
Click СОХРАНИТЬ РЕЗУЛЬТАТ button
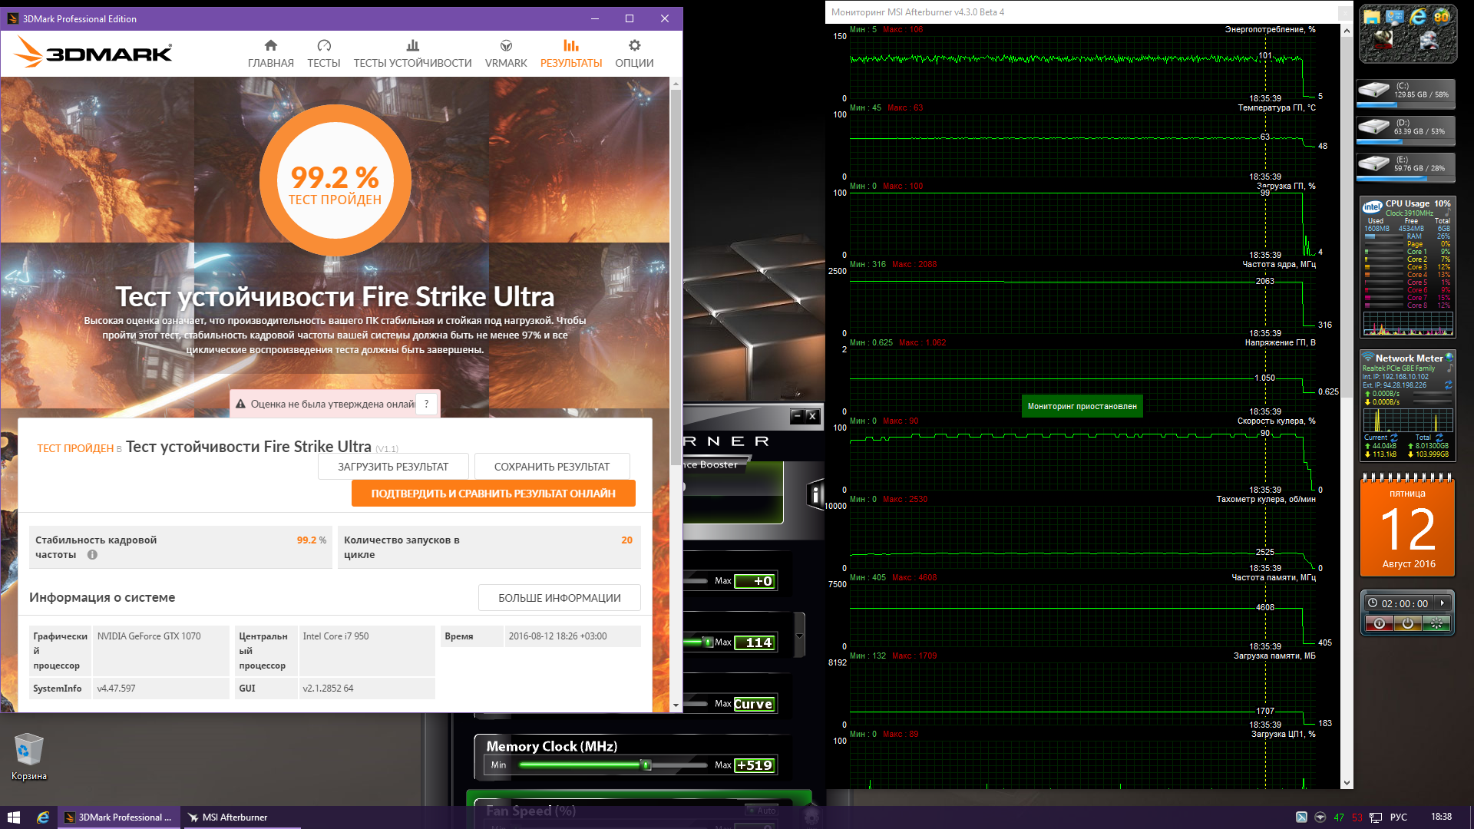pyautogui.click(x=551, y=467)
